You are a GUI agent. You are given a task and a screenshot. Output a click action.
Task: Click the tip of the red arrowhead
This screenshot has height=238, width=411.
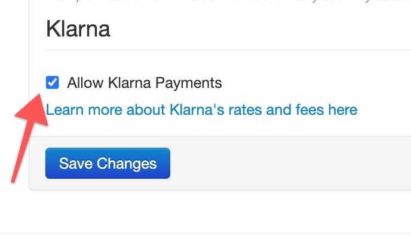click(x=39, y=94)
